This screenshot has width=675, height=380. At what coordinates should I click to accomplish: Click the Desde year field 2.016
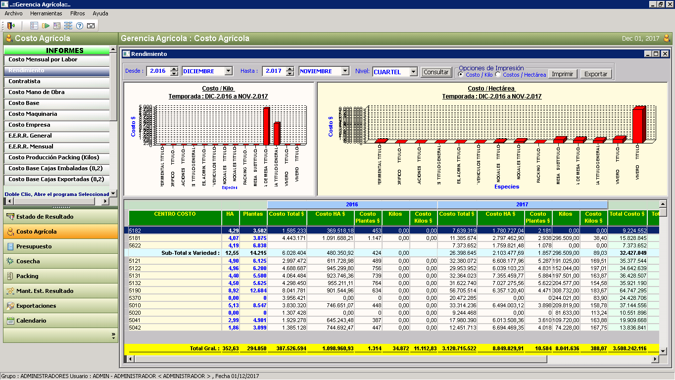158,71
